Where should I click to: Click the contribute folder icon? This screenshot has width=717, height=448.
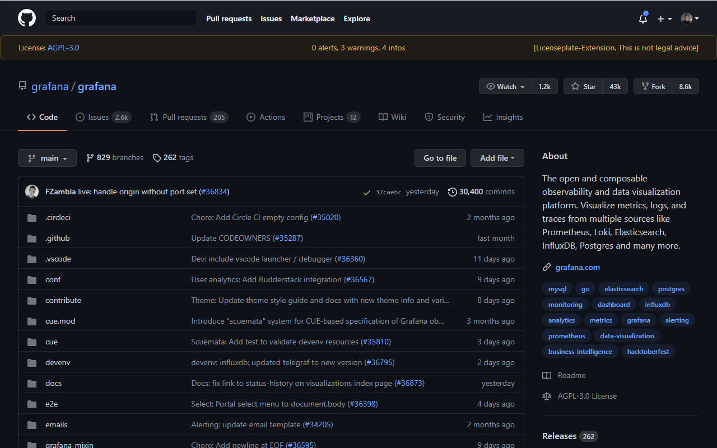pos(32,300)
